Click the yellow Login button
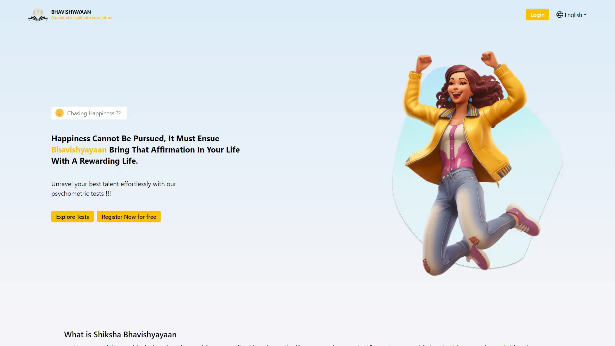Viewport: 615px width, 346px height. coord(537,15)
